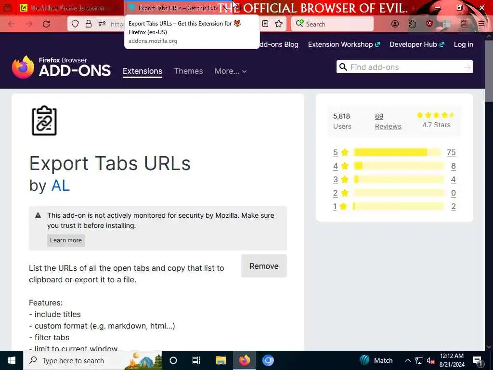Open the Match widget on taskbar
The image size is (493, 370).
click(x=376, y=360)
